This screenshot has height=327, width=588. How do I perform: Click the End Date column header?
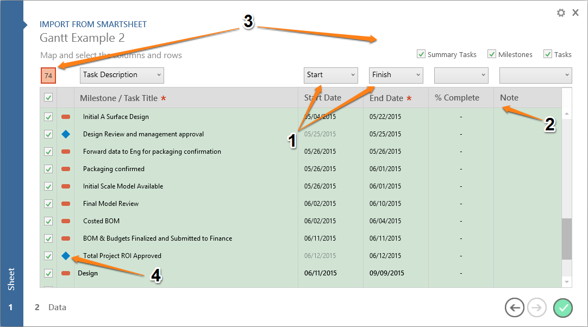386,98
